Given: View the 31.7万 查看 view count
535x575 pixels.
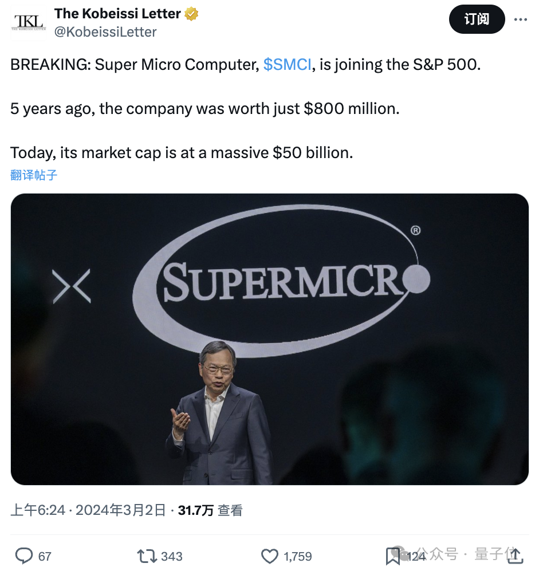Looking at the screenshot, I should point(210,510).
